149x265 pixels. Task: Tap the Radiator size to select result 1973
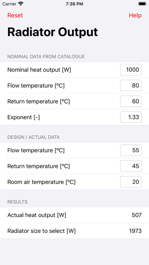coord(135,231)
